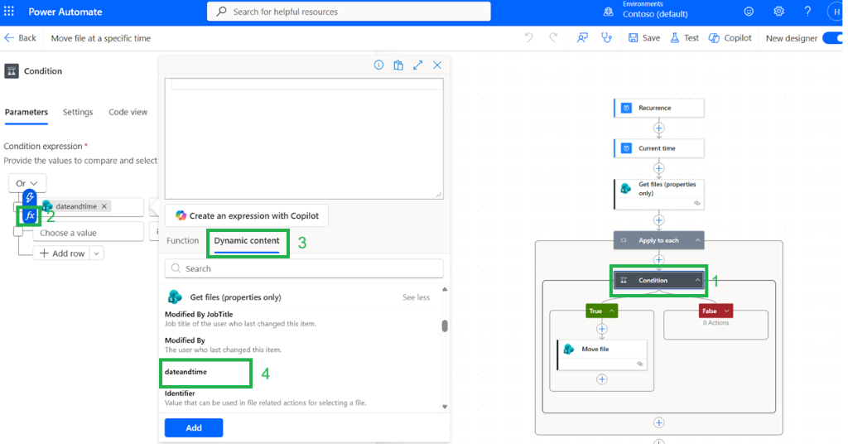The image size is (848, 444).
Task: Click the plus below Move file action
Action: click(602, 379)
